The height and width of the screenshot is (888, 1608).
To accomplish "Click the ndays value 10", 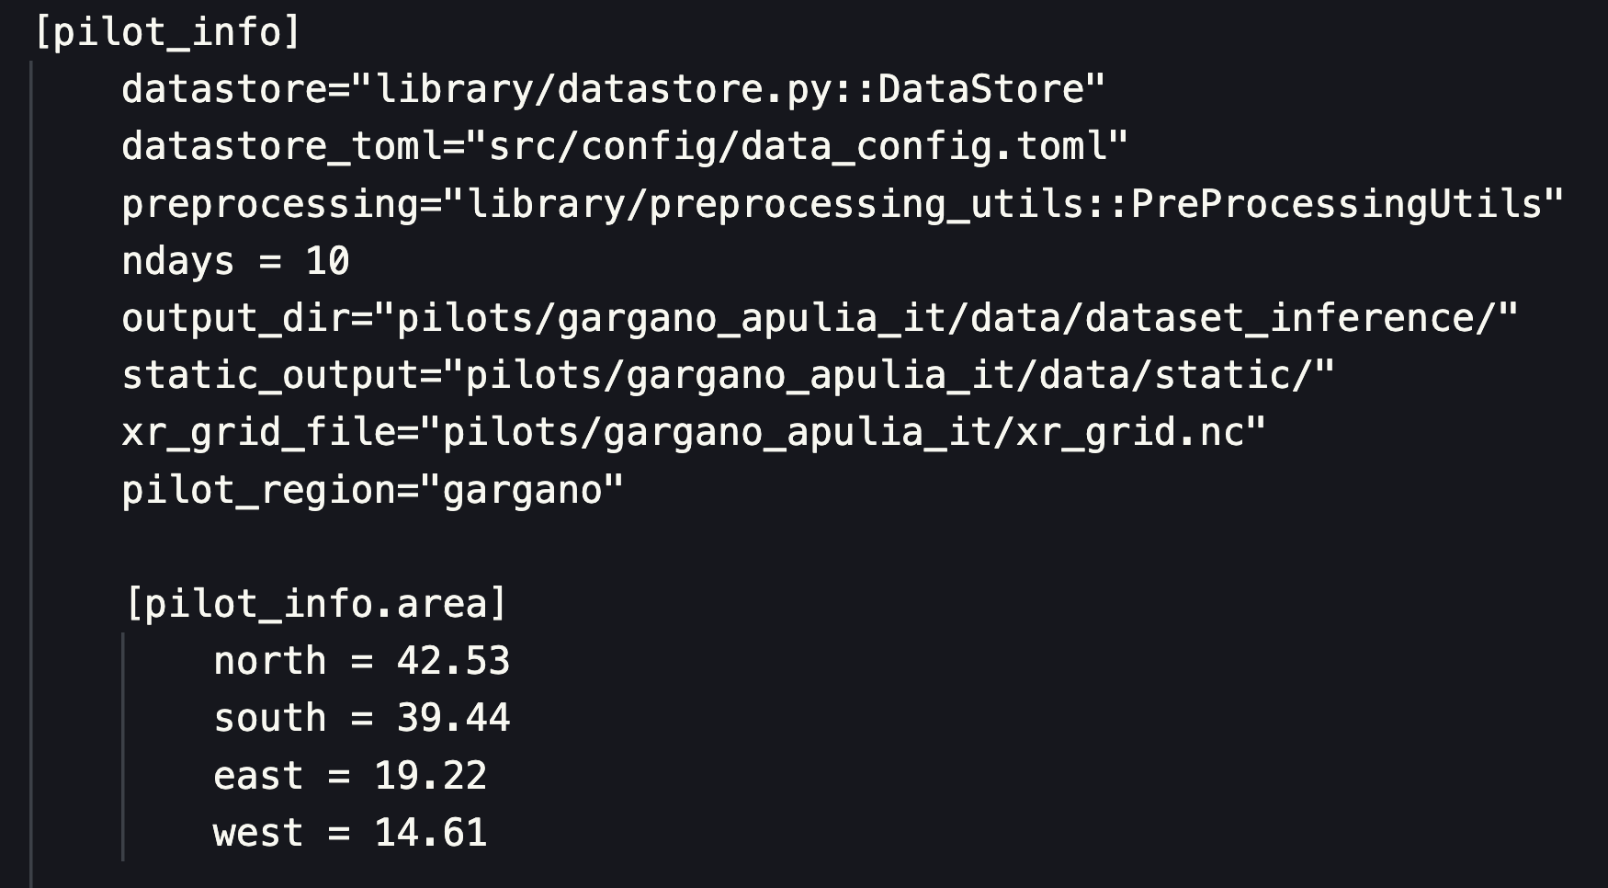I will tap(327, 261).
